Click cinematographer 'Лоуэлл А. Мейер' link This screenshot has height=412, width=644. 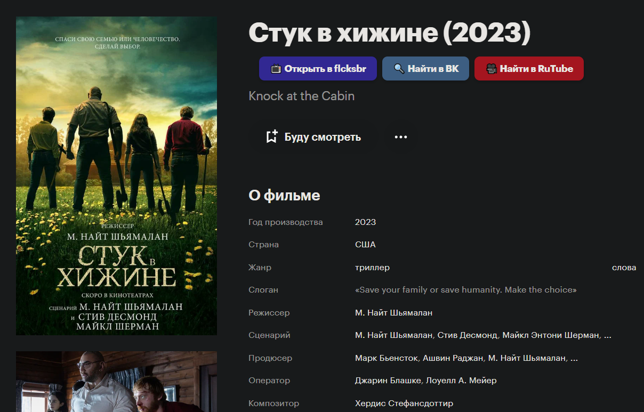point(460,381)
